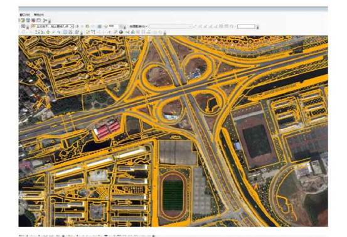Open the Catalog window icon
Image resolution: width=347 pixels, height=237 pixels.
[x=23, y=20]
